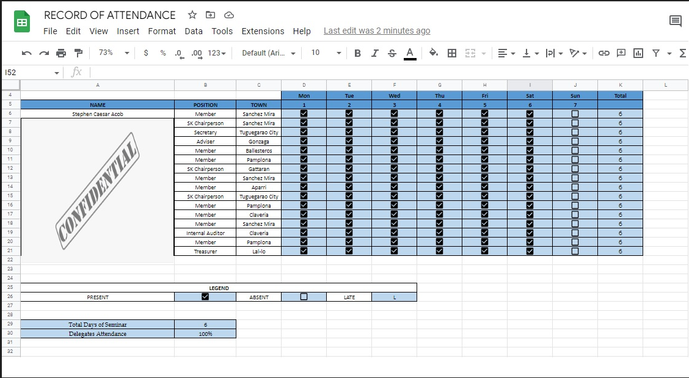Toggle PRESENT legend checkbox
The image size is (689, 378).
point(205,297)
